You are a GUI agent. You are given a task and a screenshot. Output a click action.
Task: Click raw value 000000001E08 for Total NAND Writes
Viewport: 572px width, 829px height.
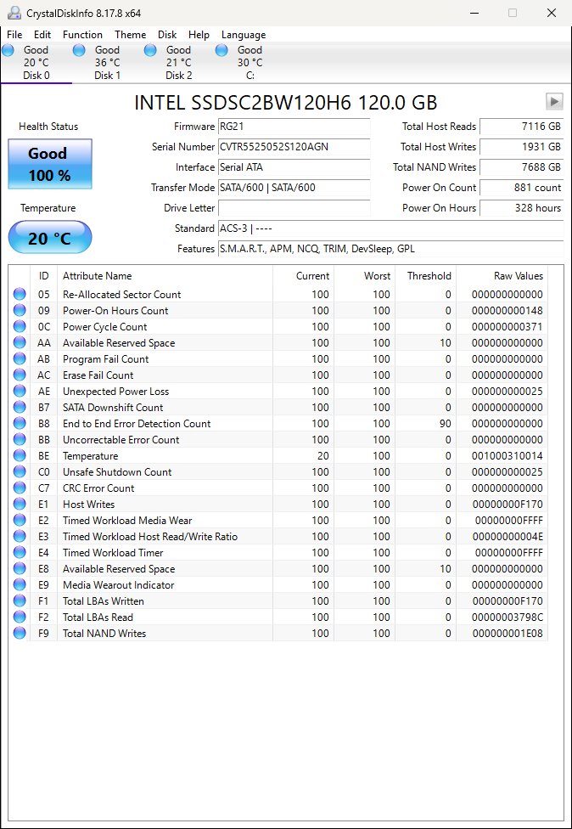point(507,634)
